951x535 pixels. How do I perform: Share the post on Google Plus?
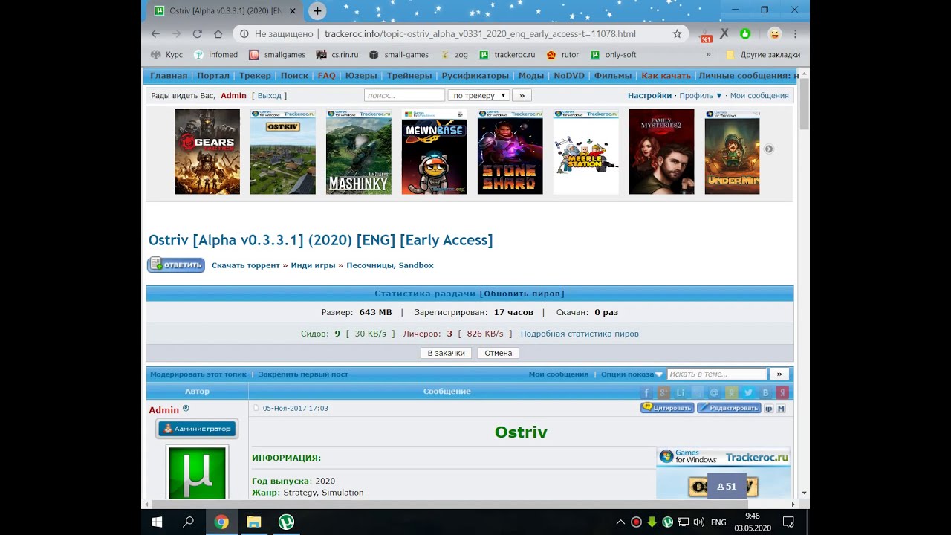[663, 392]
